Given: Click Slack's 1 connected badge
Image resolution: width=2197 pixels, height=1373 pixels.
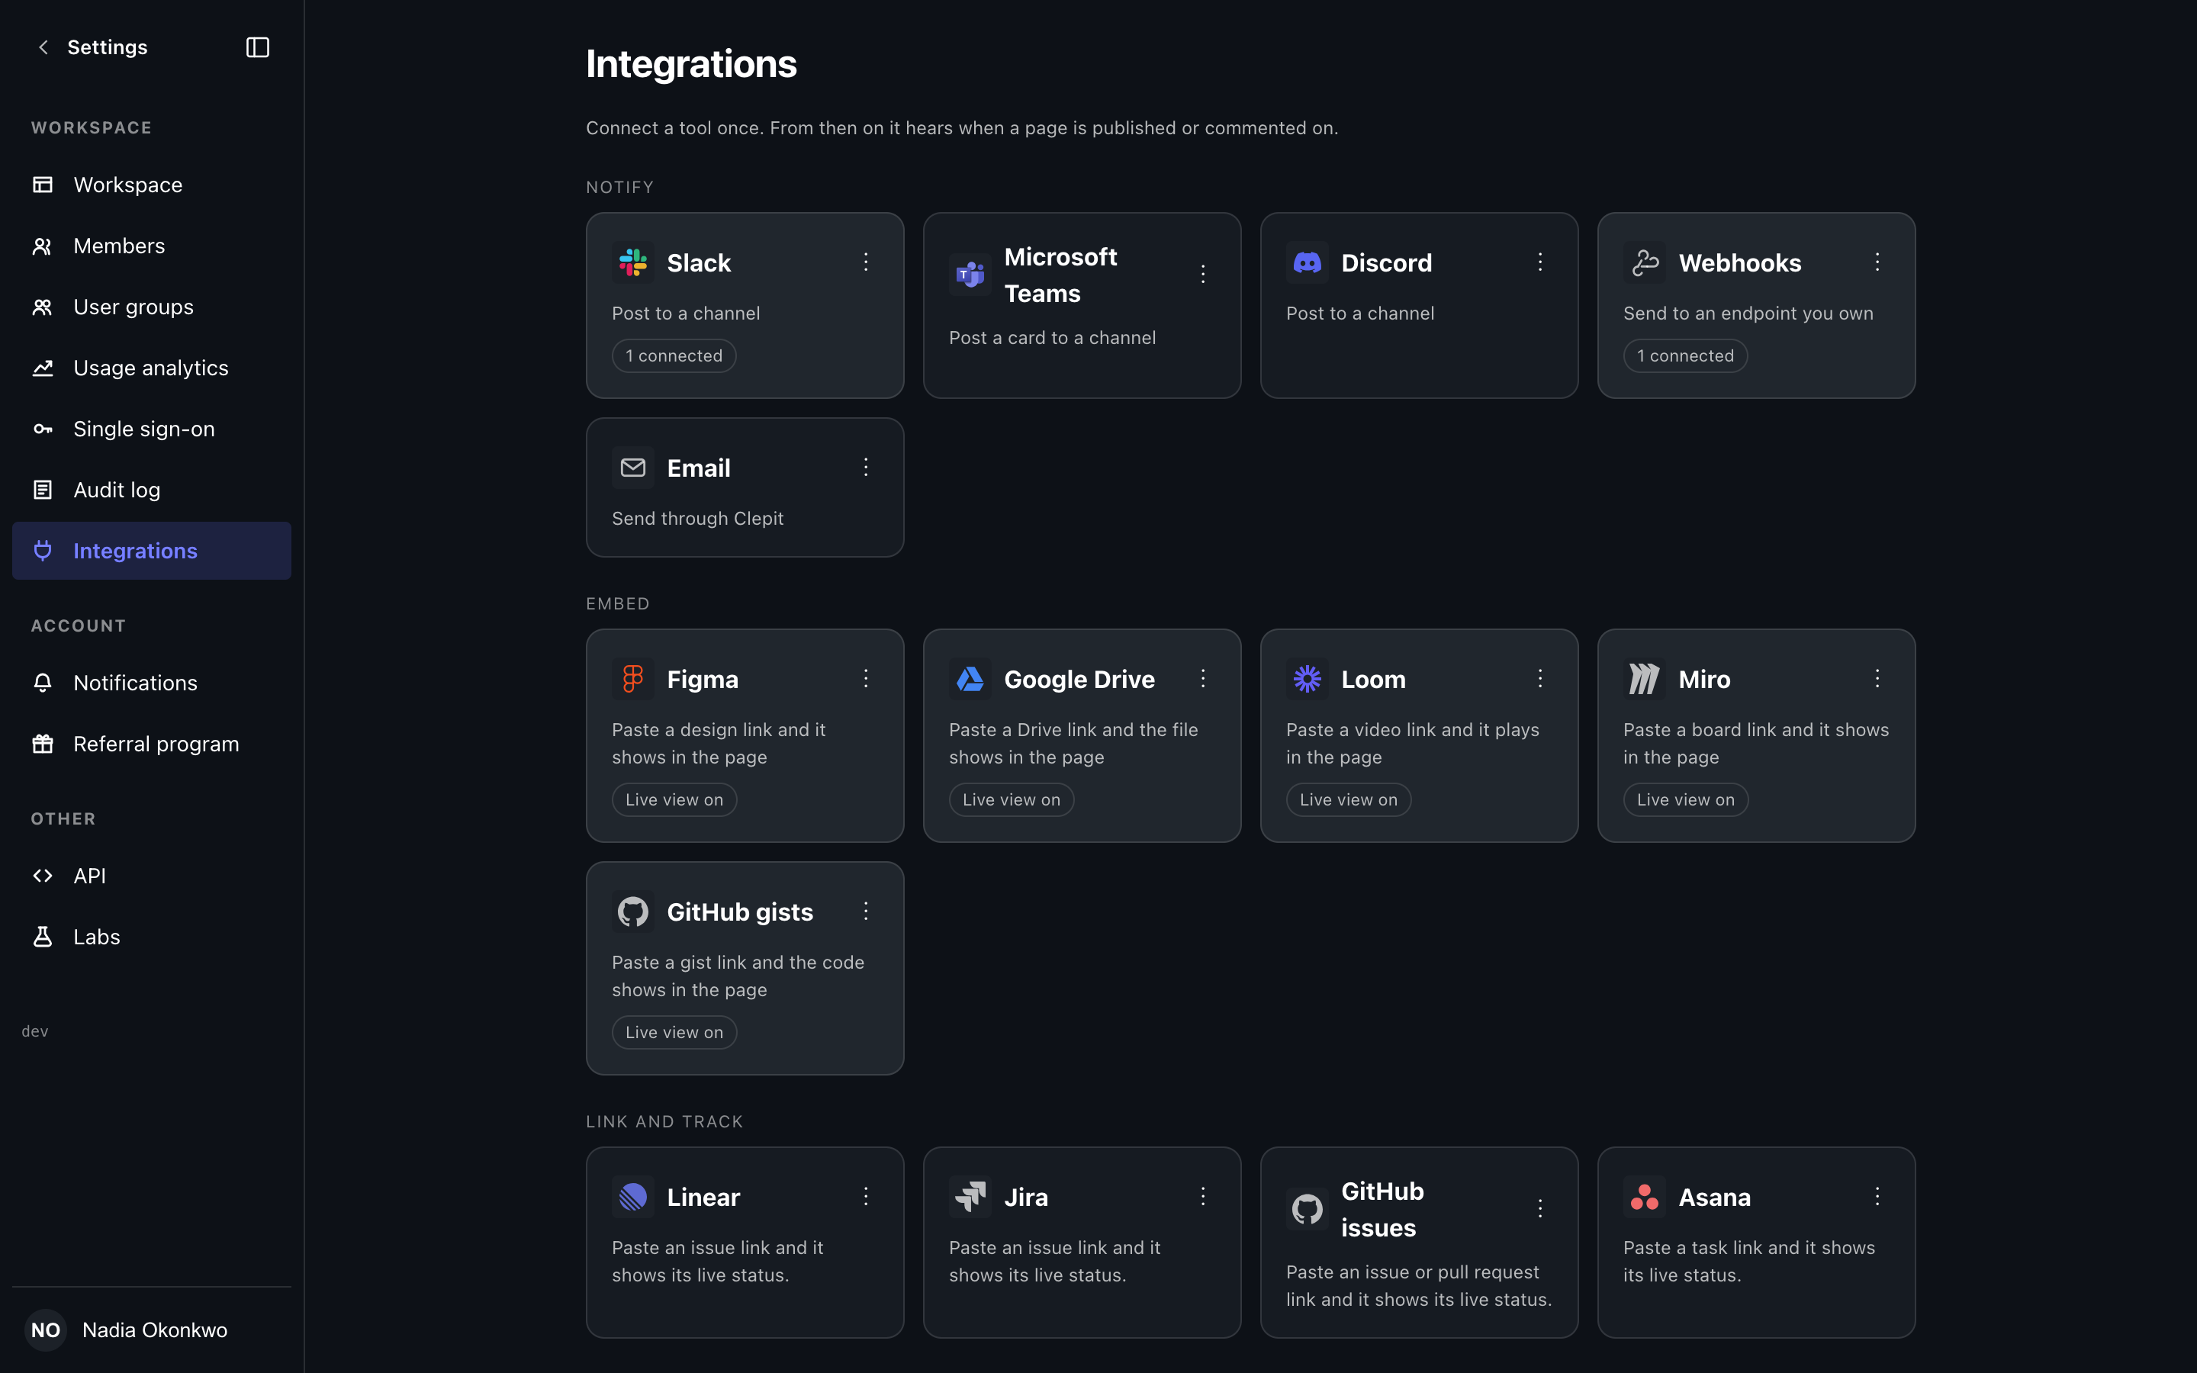Looking at the screenshot, I should [674, 356].
